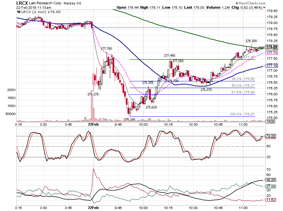
Task: Click the Chg -0.82 (-0.46%) value
Action: (x=247, y=7)
